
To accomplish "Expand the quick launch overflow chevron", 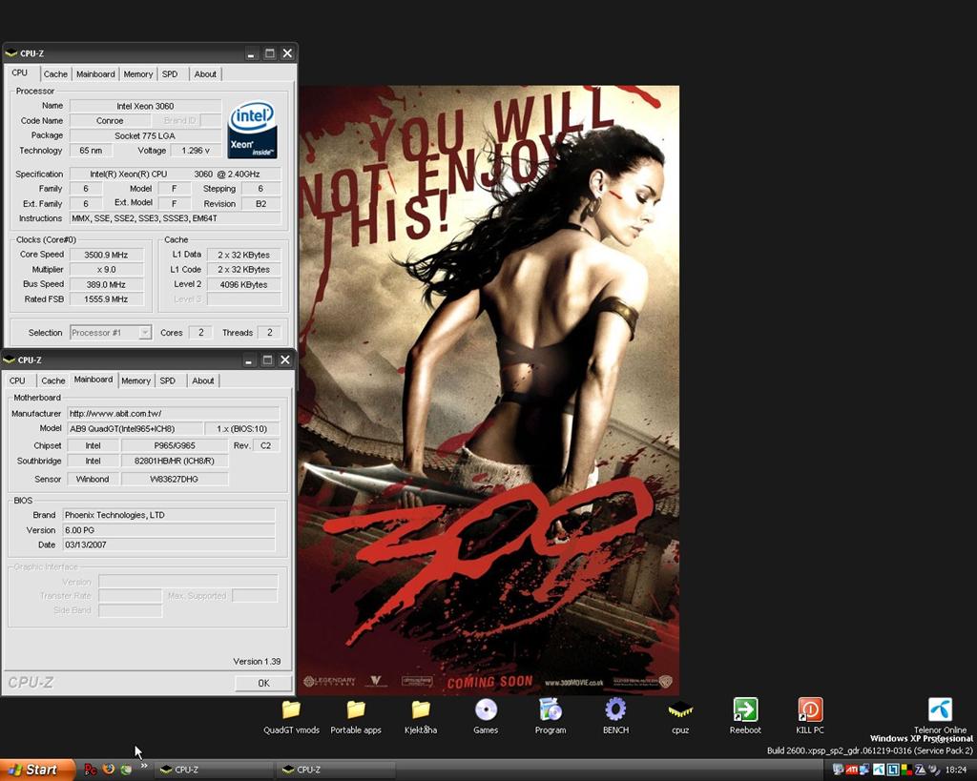I will coord(144,766).
